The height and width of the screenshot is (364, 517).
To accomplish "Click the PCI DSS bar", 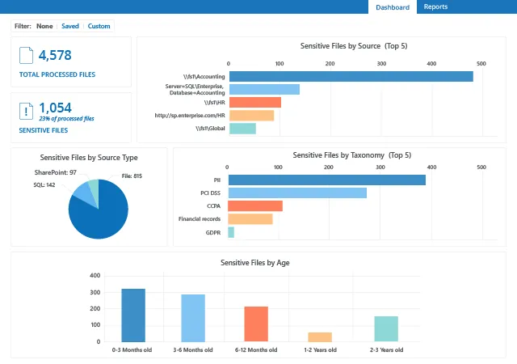I will point(297,193).
